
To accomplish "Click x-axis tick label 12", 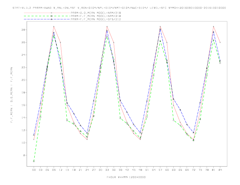I will 61,170.
